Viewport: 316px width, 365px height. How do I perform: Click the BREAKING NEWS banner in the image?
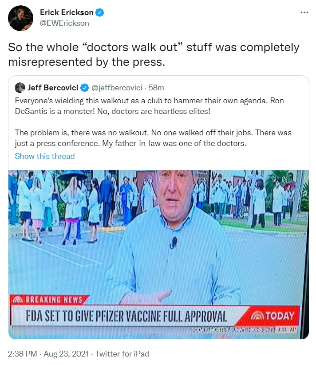coord(49,300)
